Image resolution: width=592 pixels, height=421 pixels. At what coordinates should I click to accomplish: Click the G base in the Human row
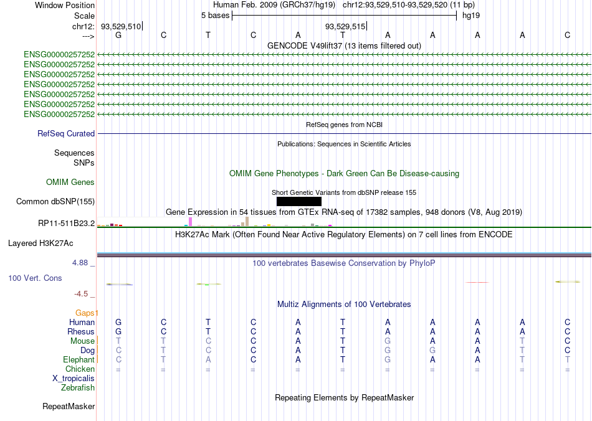click(x=118, y=322)
